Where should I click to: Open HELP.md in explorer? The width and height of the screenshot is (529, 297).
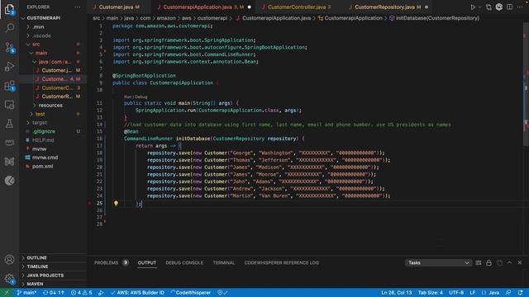coord(43,140)
